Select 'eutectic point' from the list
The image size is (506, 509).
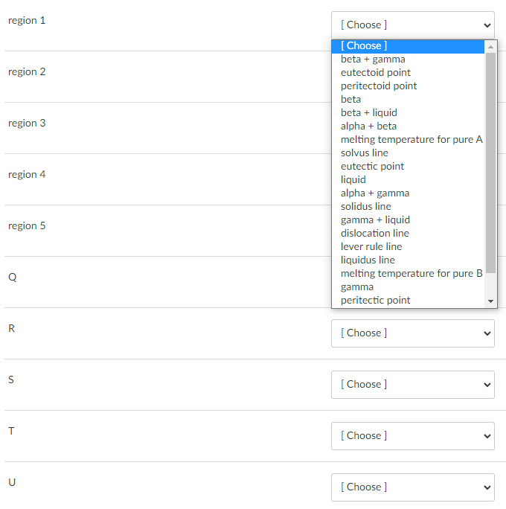[373, 166]
